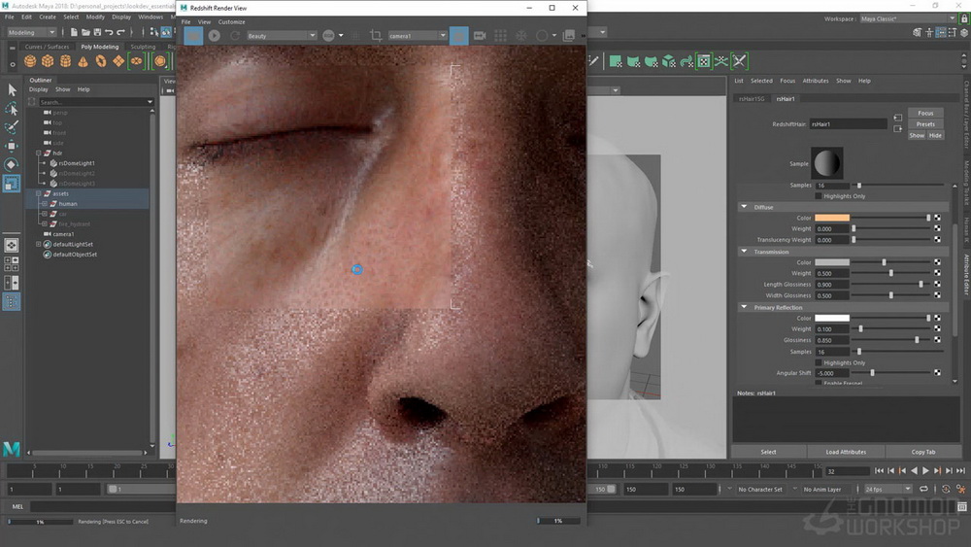The height and width of the screenshot is (547, 971).
Task: Click the Focus button in Attribute Editor
Action: pos(925,114)
